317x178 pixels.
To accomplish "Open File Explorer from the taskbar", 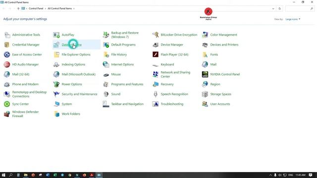I will 26,175.
